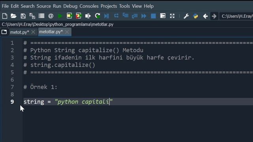This screenshot has width=253, height=142.
Task: Open file using folder icon
Action: point(13,16)
